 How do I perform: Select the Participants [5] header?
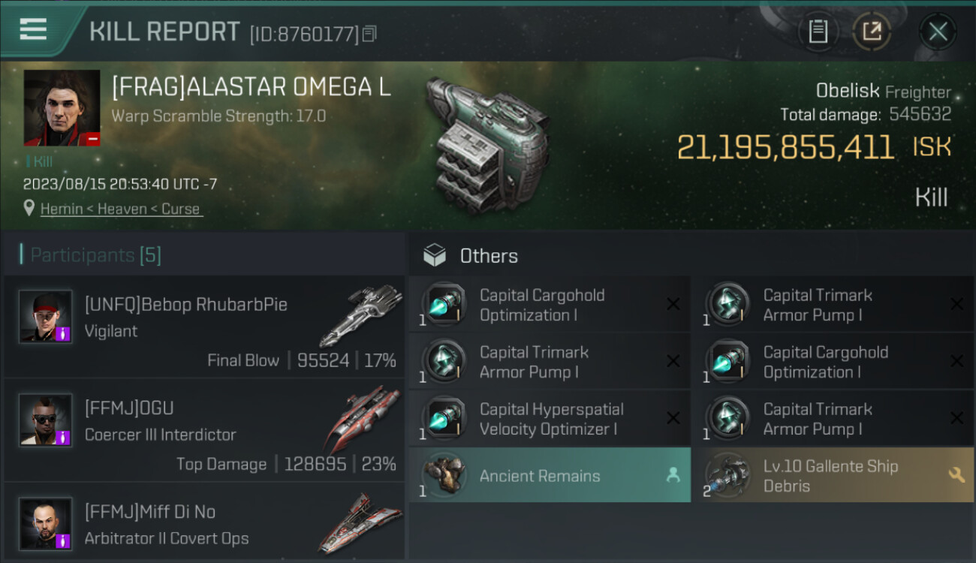(x=95, y=255)
